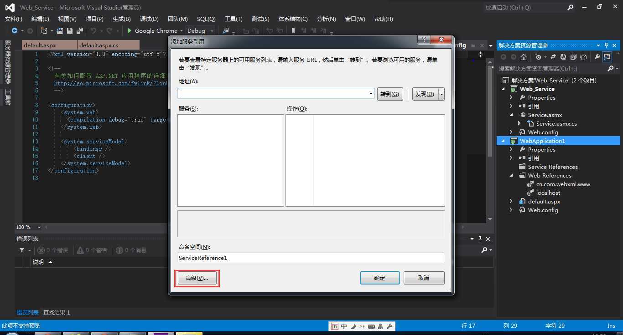Click the bookmark toggle icon in toolbar
This screenshot has height=335, width=623.
pyautogui.click(x=293, y=30)
